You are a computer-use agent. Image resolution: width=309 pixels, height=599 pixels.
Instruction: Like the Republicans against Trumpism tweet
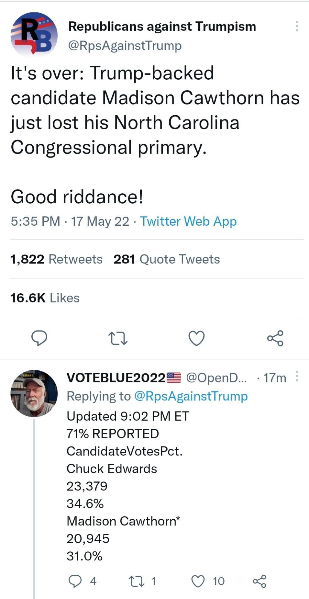pos(197,339)
